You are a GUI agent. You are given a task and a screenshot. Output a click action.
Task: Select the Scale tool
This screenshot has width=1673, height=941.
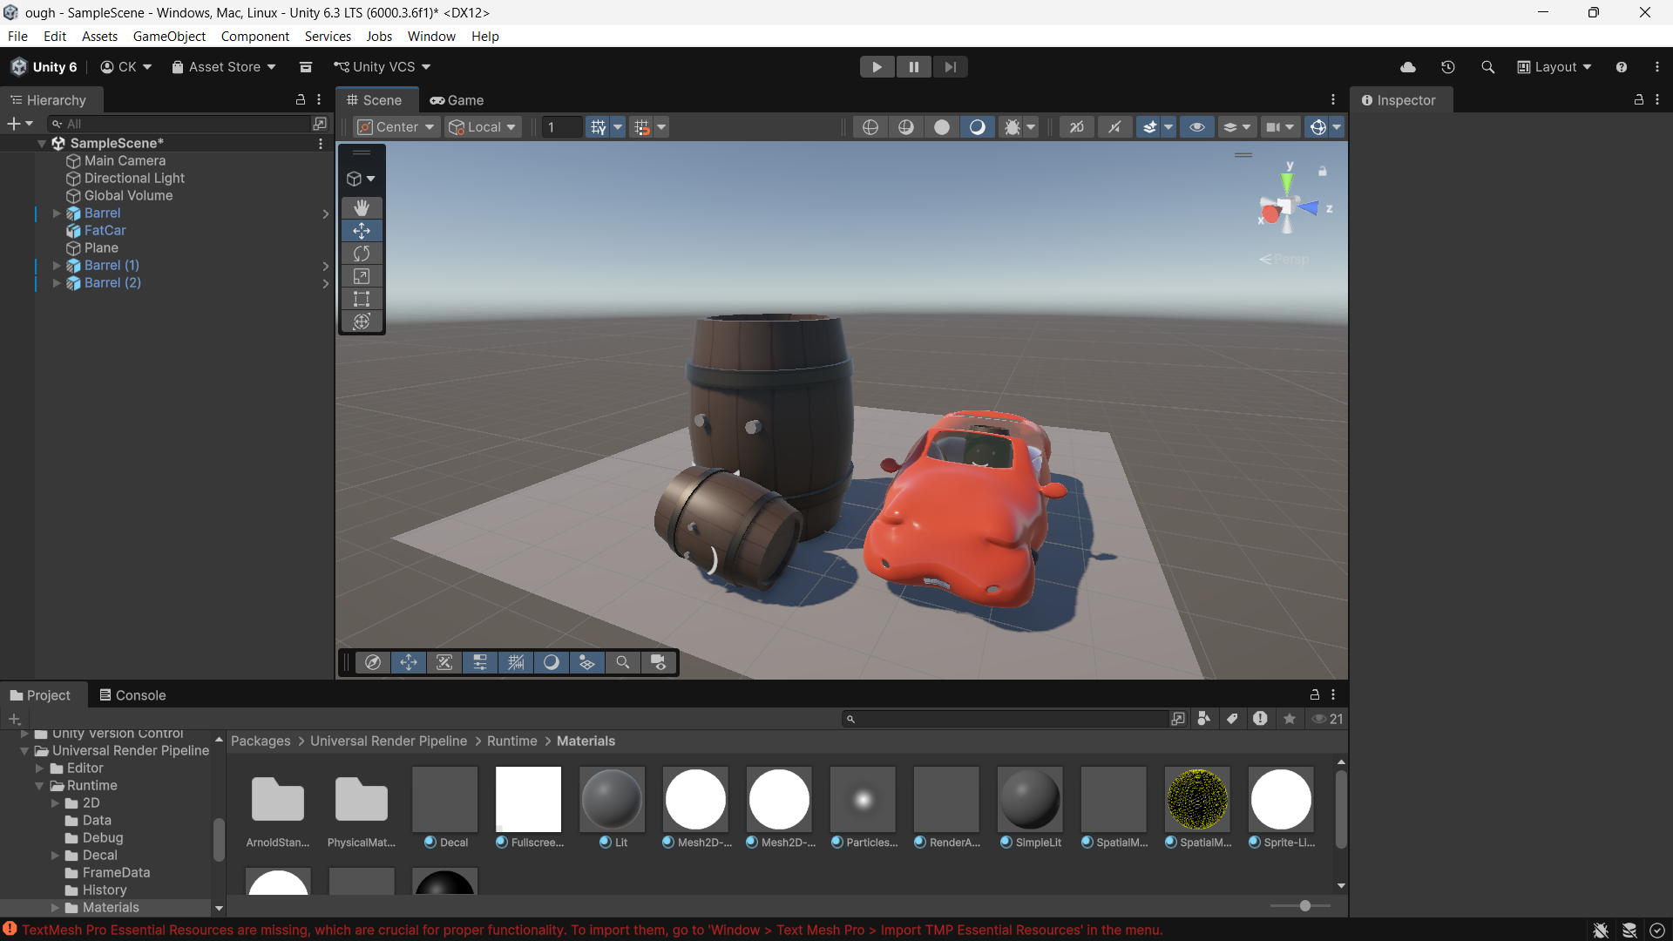click(x=362, y=276)
